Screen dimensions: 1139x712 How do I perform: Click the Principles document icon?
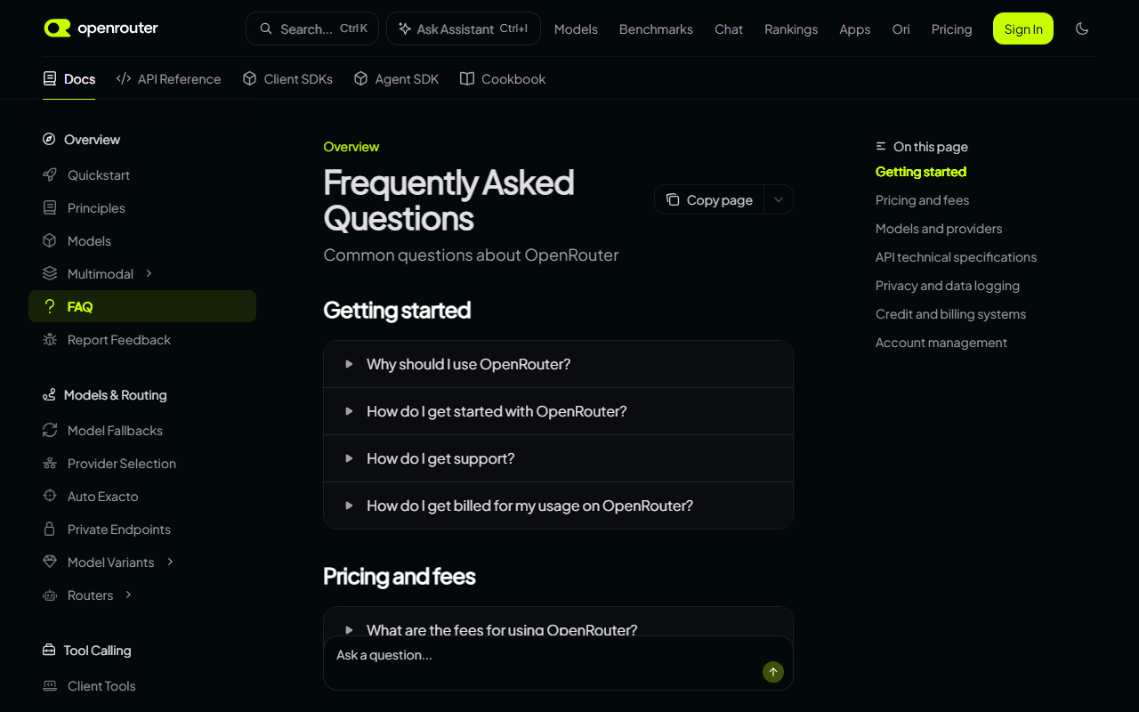50,208
